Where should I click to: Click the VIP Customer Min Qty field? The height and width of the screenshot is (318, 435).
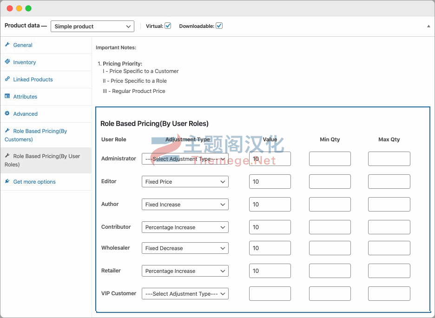pos(330,293)
